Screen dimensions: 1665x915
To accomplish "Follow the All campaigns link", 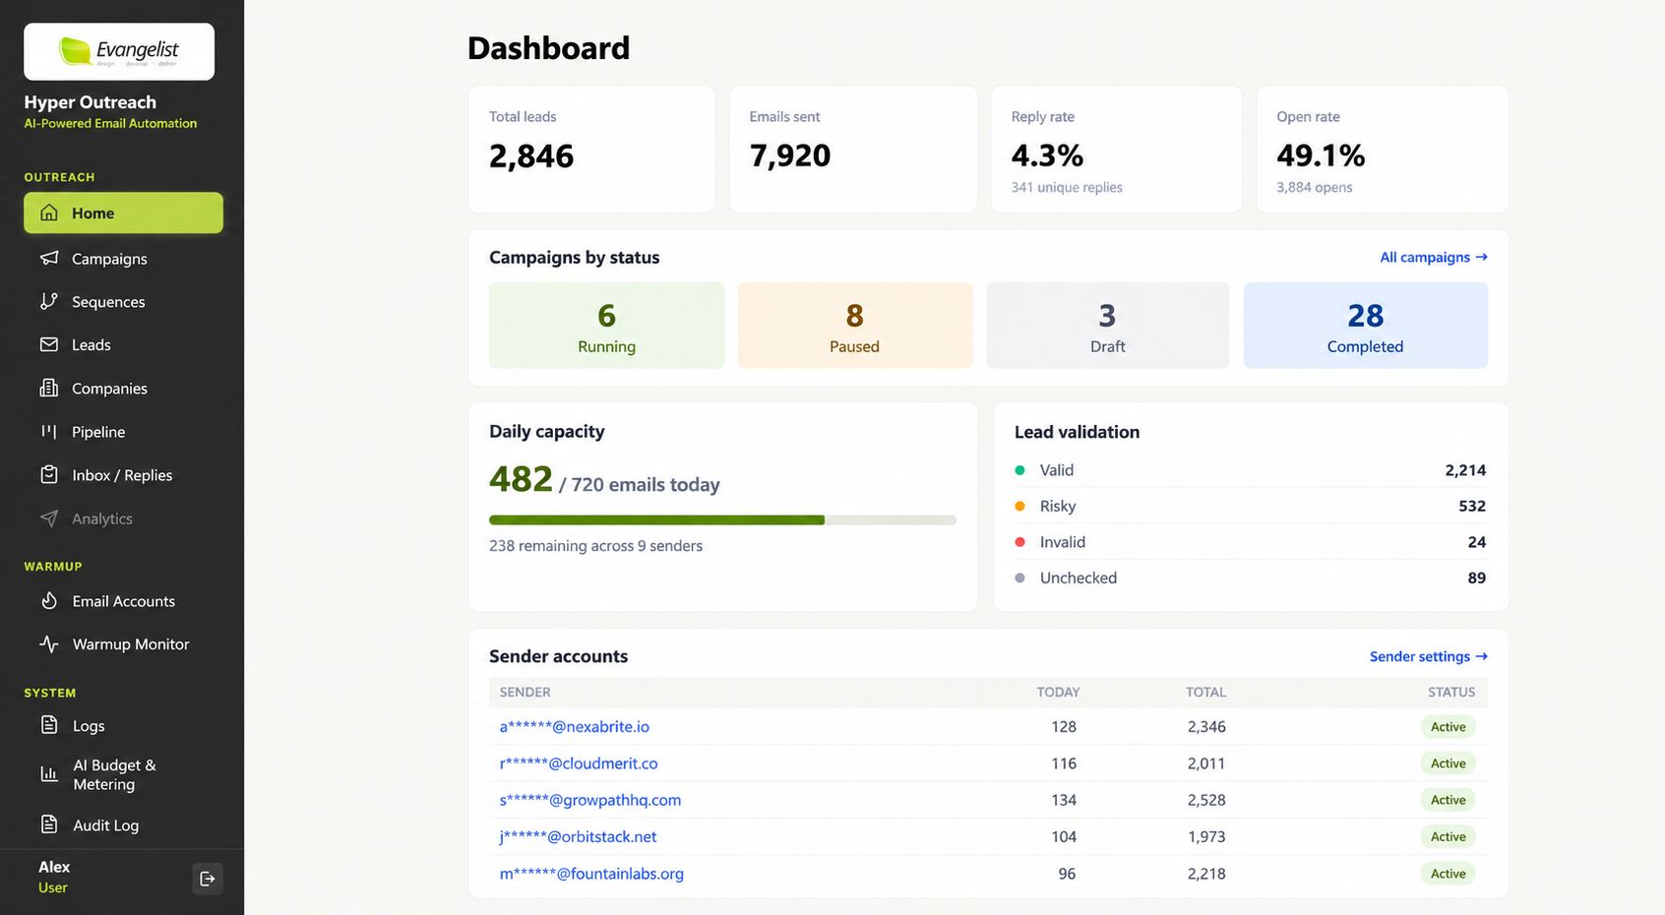I will tap(1433, 257).
